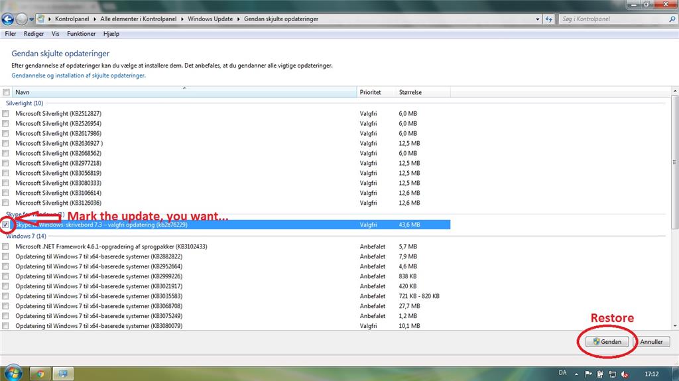Image resolution: width=679 pixels, height=381 pixels.
Task: Open Control Panel taskbar button
Action: click(63, 373)
